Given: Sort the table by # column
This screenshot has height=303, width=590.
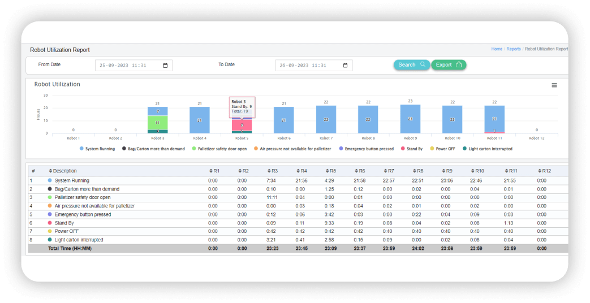Looking at the screenshot, I should coord(33,171).
